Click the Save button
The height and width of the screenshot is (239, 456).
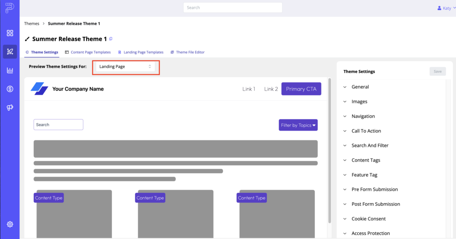point(438,72)
